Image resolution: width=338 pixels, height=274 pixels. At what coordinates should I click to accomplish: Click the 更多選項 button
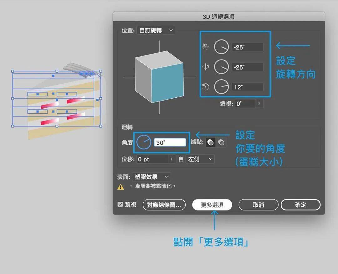click(x=212, y=205)
